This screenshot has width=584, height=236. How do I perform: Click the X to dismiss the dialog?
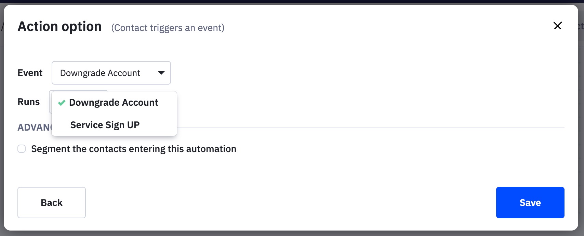(557, 26)
